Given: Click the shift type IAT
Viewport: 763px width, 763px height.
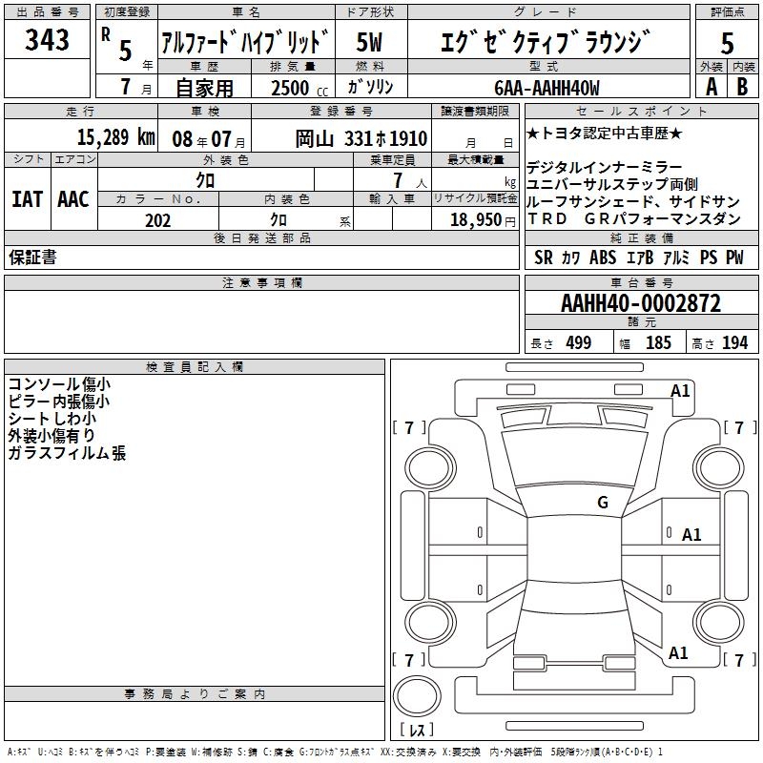Looking at the screenshot, I should pyautogui.click(x=27, y=199).
